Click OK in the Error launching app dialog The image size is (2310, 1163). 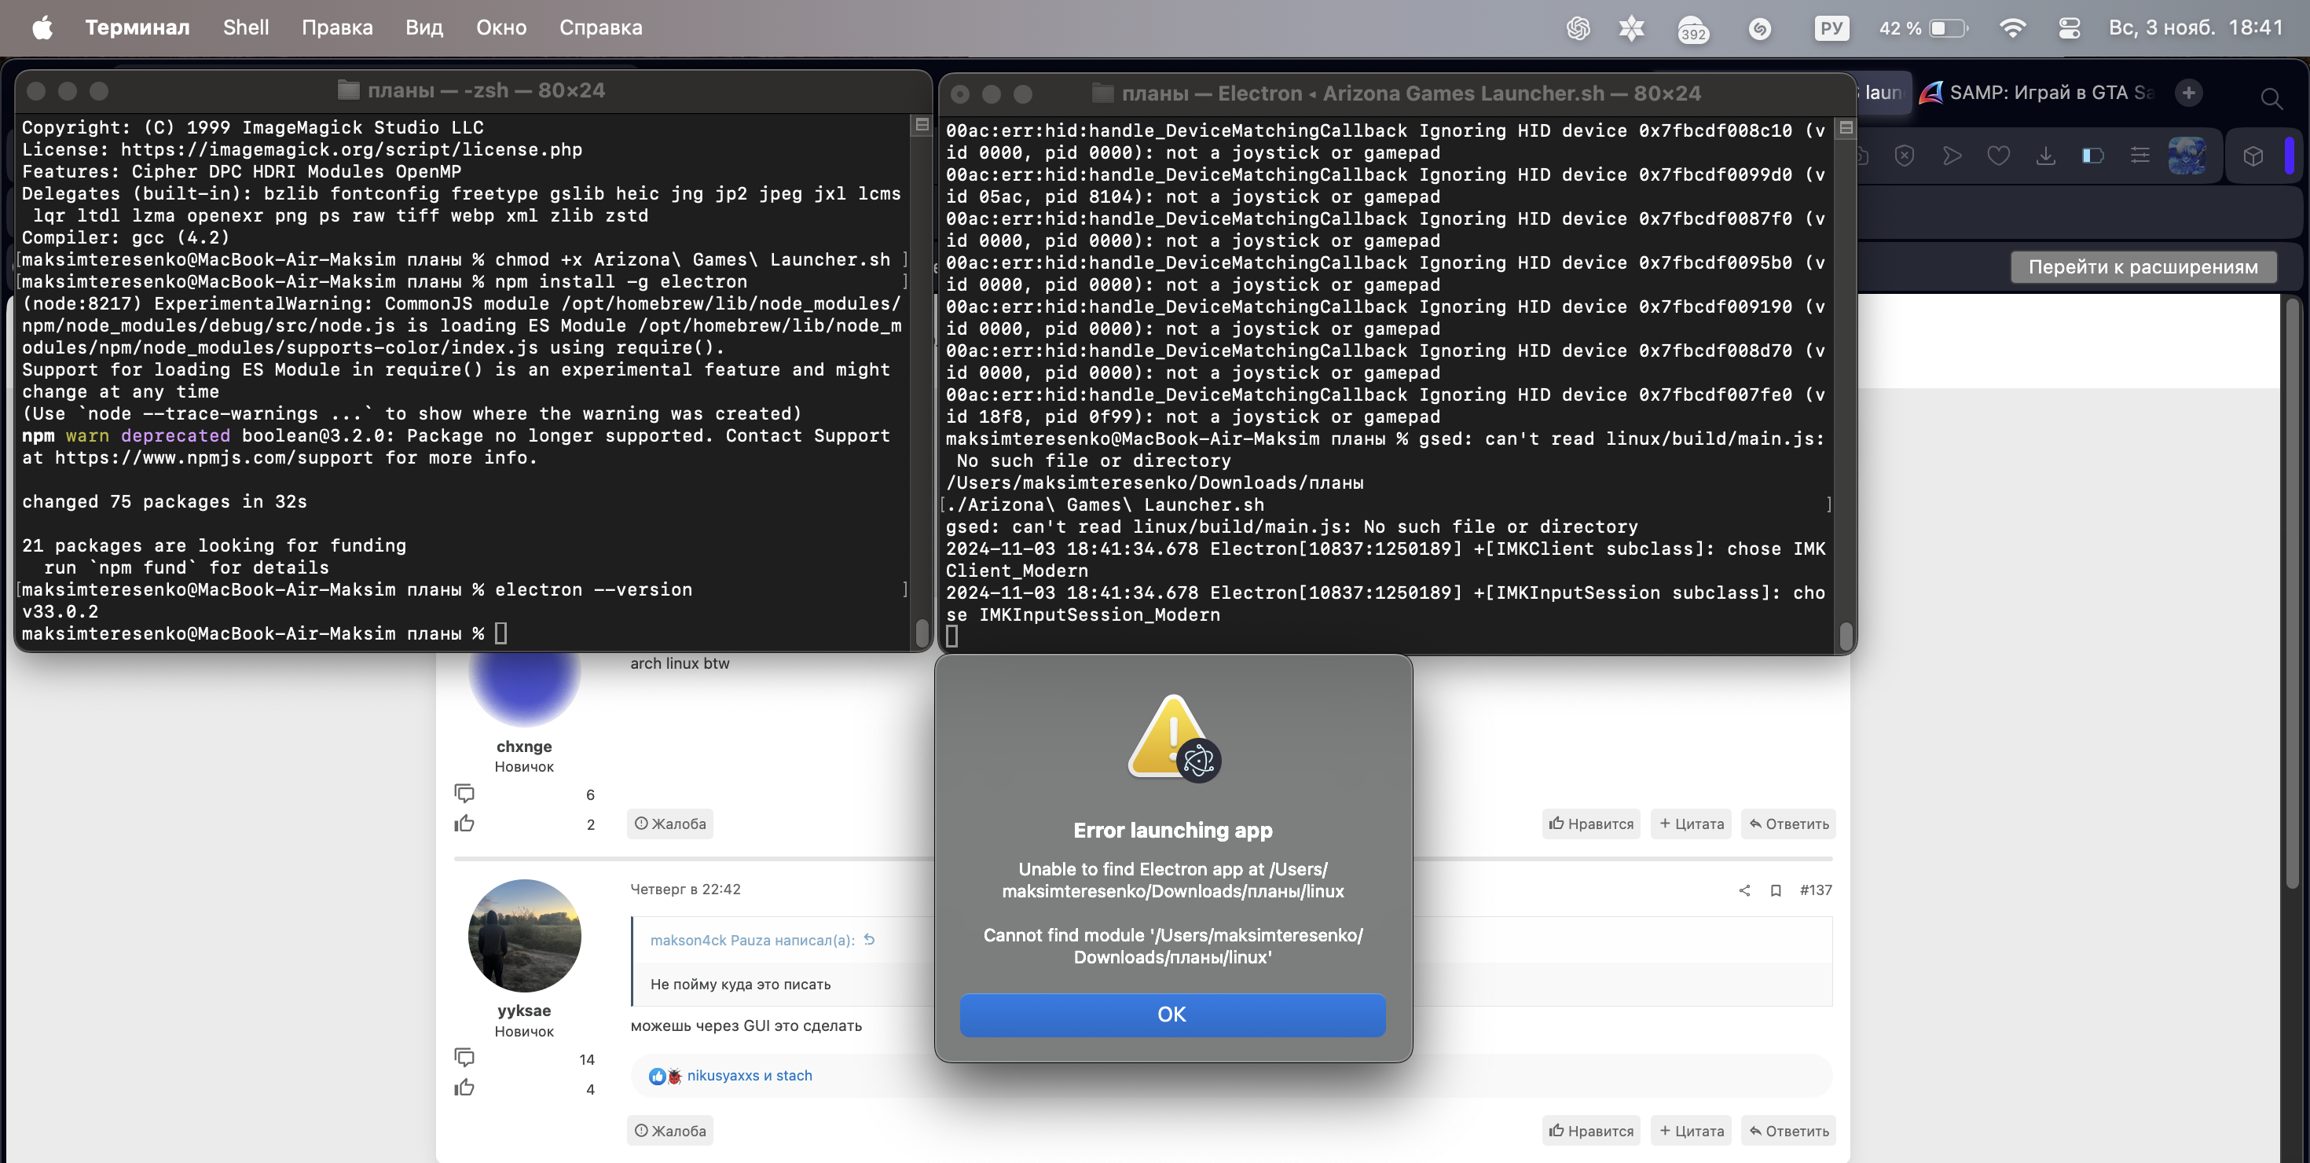(1172, 1014)
